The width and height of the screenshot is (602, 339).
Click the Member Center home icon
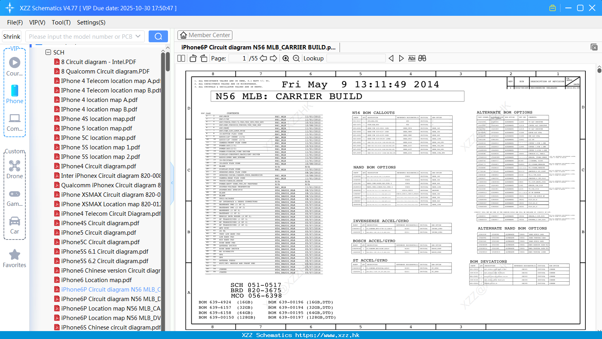click(183, 35)
